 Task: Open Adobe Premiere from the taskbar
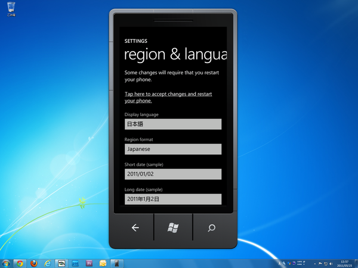coord(89,264)
